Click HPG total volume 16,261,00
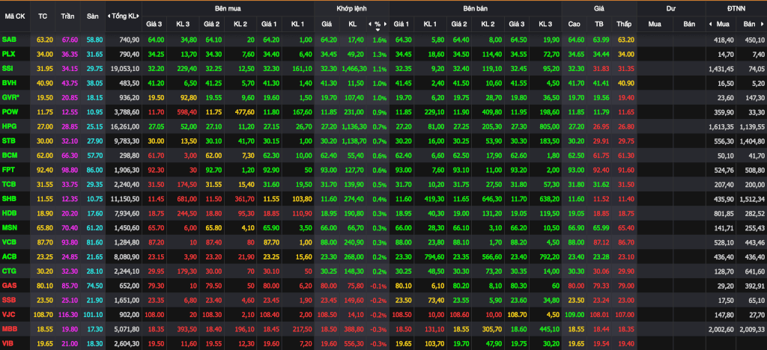The image size is (767, 350). [x=126, y=127]
